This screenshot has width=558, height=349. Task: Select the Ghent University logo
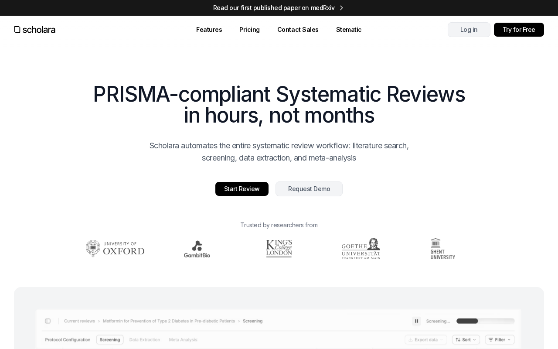(443, 249)
